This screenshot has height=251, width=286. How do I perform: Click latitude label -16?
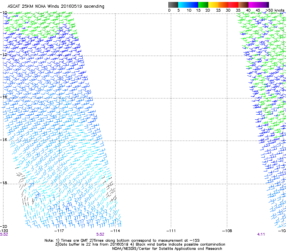pos(3,140)
